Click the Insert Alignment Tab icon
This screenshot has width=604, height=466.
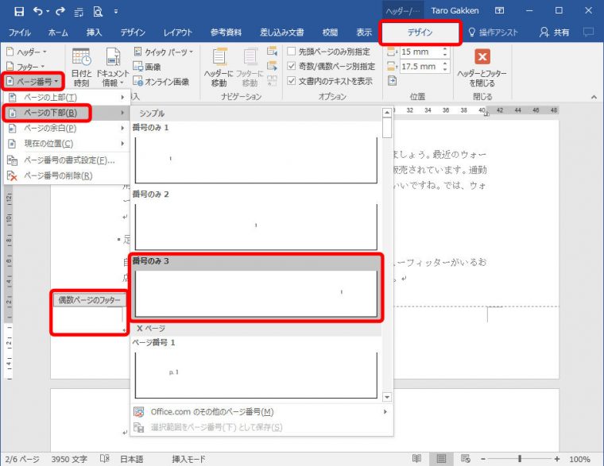[392, 81]
